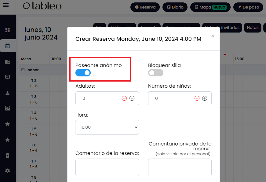Screen dimensions: 266x182
Task: Decrease number of children with minus
Action: (197, 98)
